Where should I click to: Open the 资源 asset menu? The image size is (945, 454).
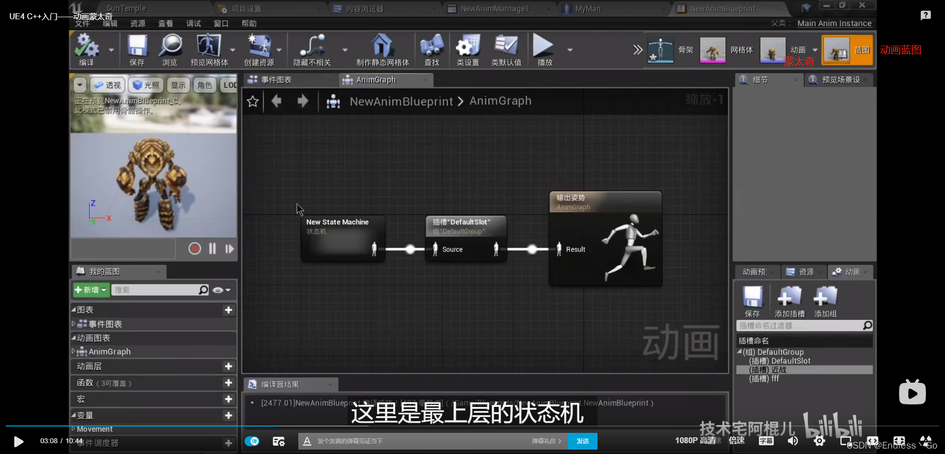click(138, 24)
